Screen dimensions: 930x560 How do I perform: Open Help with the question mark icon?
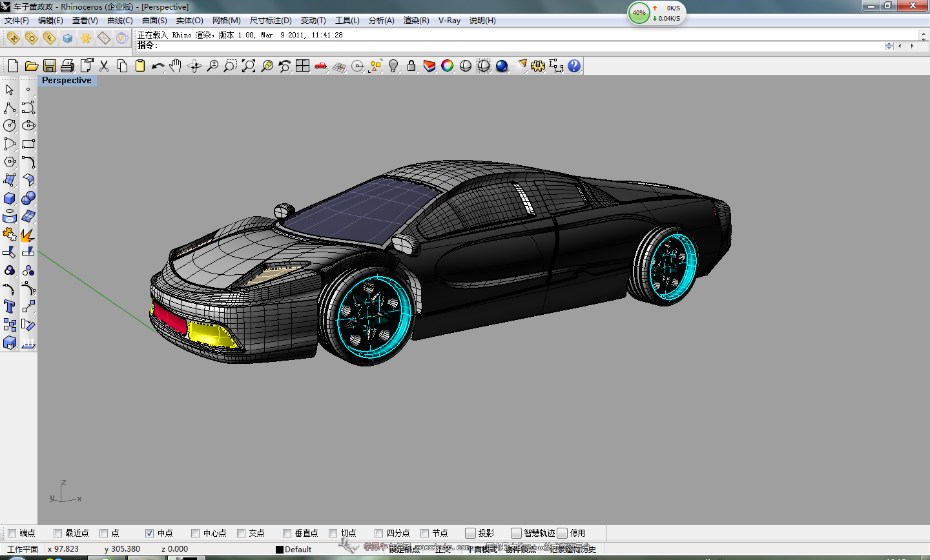point(574,66)
